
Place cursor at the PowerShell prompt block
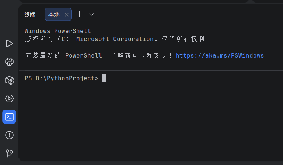click(x=104, y=78)
